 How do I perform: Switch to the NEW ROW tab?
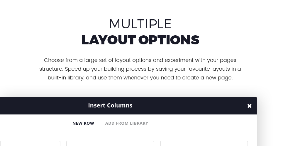[x=83, y=123]
